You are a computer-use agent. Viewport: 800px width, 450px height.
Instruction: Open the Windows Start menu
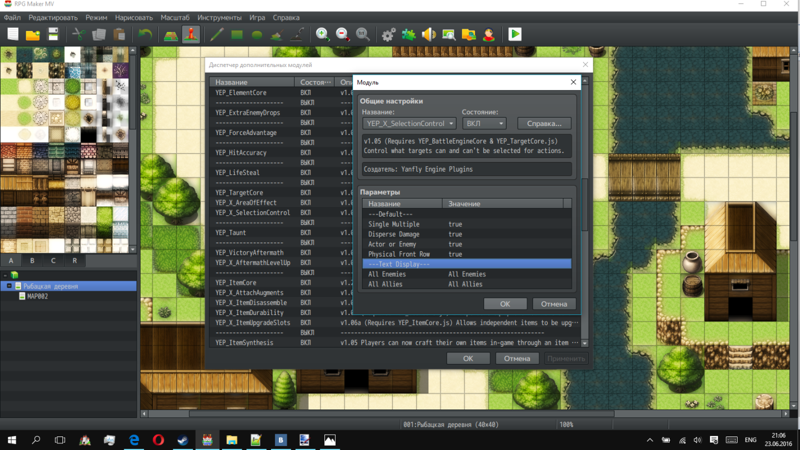12,440
